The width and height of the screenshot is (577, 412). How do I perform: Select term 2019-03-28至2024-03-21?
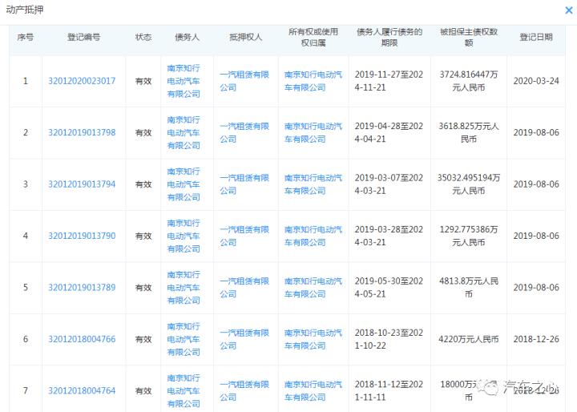tap(389, 236)
